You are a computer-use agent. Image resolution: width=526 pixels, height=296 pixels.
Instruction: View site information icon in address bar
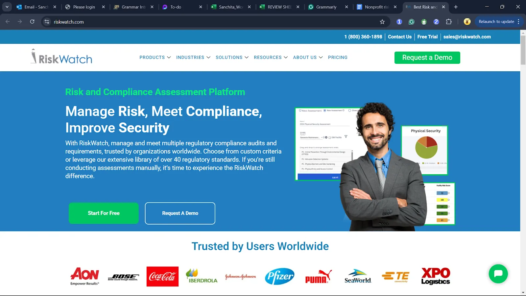tap(47, 22)
